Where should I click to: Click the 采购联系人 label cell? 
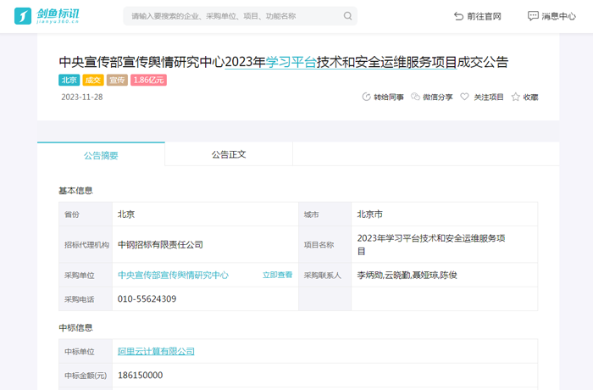[323, 276]
